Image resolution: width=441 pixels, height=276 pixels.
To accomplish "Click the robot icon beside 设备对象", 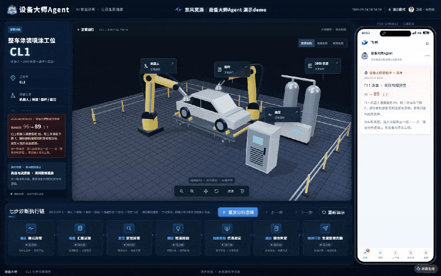I will [13, 96].
